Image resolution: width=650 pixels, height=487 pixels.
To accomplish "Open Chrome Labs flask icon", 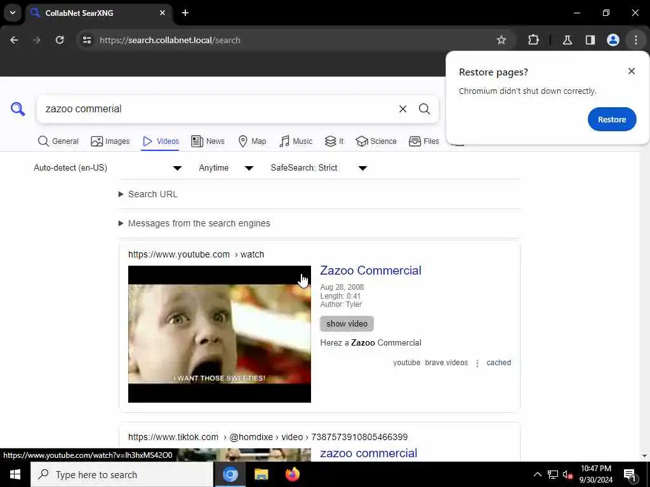I will coord(567,40).
